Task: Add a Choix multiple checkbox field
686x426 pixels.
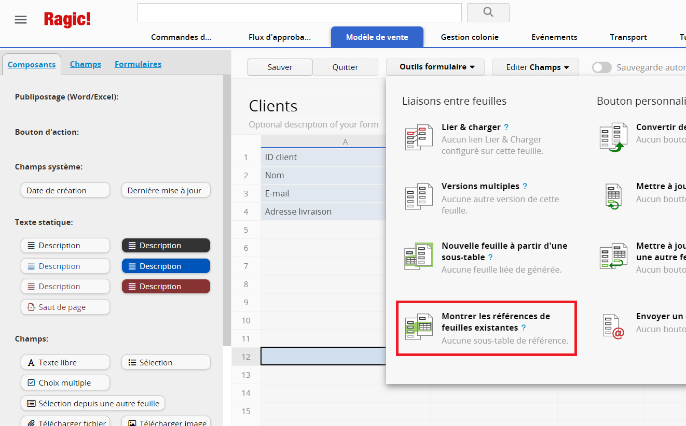Action: 65,383
